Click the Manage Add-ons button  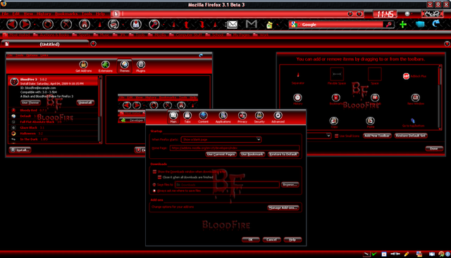coord(283,208)
